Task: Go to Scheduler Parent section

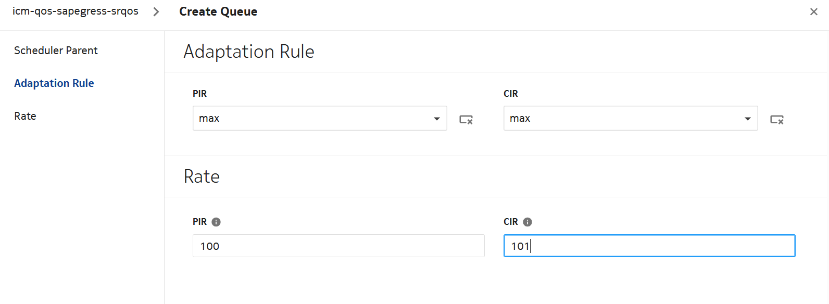Action: pos(56,50)
